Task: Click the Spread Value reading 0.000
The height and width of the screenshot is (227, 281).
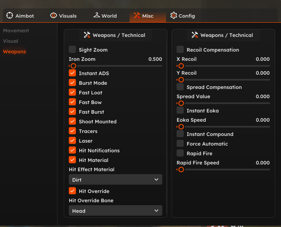Action: point(263,97)
